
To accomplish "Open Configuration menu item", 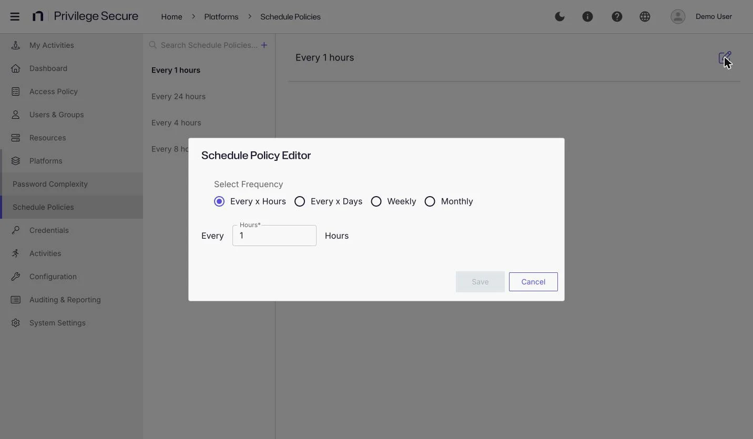I will point(72,277).
